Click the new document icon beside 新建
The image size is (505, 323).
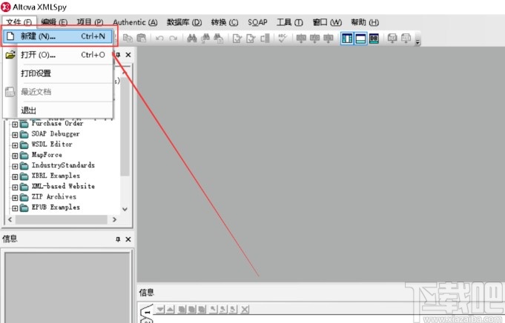click(x=10, y=36)
